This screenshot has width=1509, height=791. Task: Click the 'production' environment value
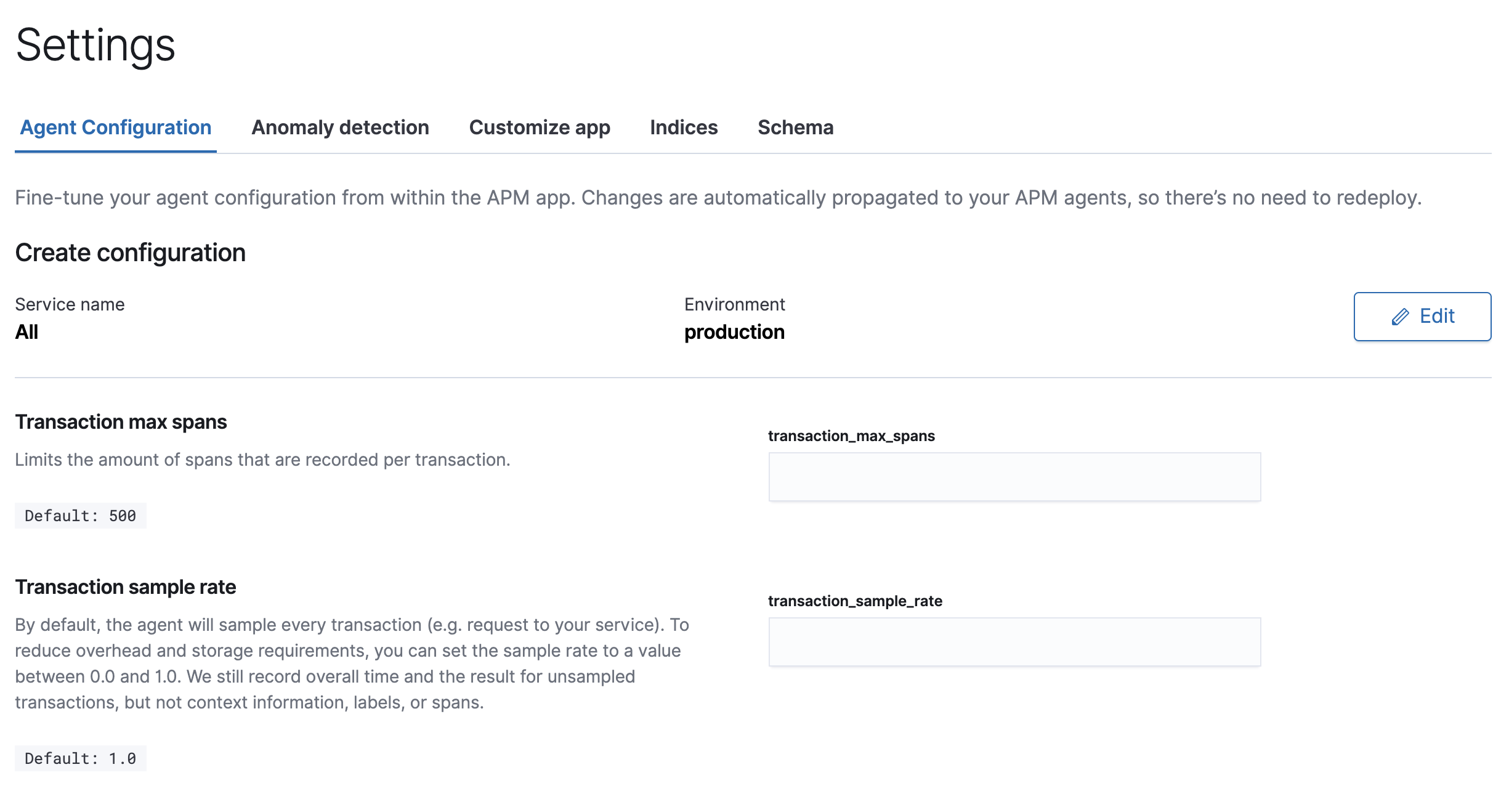[x=734, y=332]
